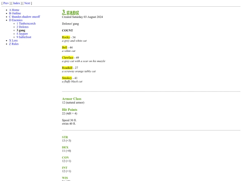Follow the Next page link
The width and height of the screenshot is (242, 181).
click(27, 3)
